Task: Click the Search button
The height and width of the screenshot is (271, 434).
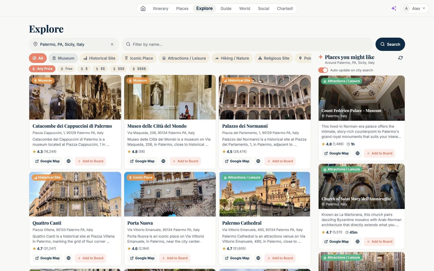Action: [390, 44]
